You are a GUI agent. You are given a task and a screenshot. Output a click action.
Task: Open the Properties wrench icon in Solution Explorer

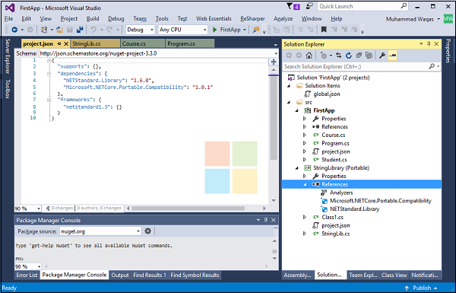382,56
